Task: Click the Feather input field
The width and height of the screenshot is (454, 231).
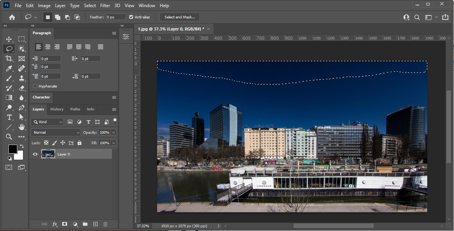Action: click(115, 17)
